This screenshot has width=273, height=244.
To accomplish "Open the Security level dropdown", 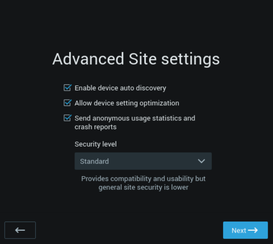I will point(143,161).
